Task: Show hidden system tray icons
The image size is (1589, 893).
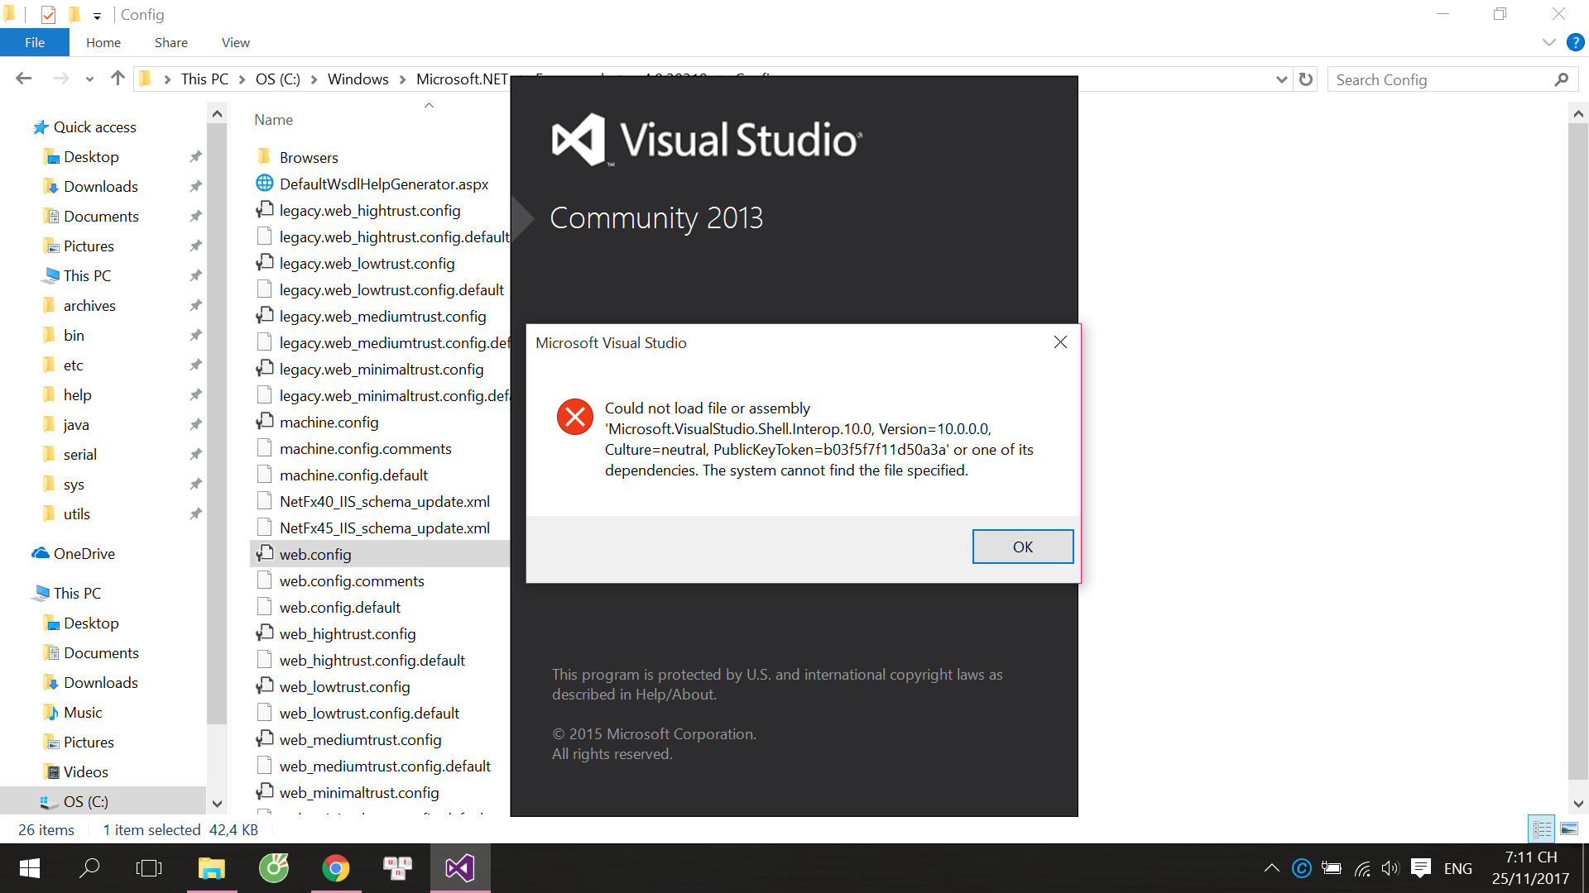Action: [x=1272, y=868]
